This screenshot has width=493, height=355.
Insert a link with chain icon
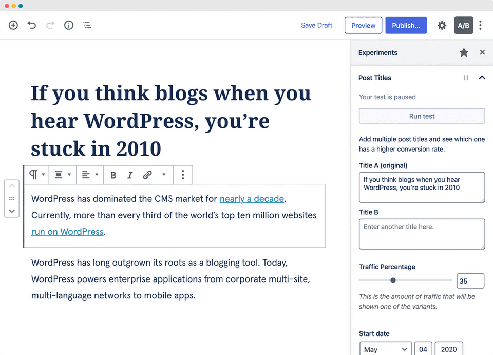click(x=147, y=175)
